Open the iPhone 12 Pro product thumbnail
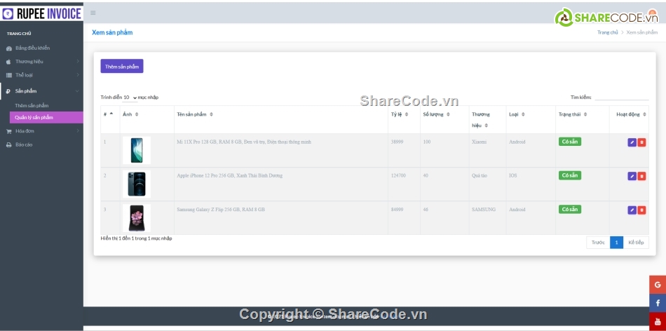The image size is (666, 331). tap(137, 184)
